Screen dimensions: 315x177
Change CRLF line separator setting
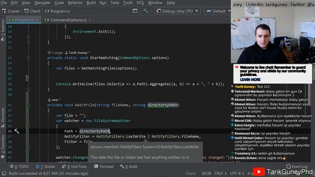point(220,174)
